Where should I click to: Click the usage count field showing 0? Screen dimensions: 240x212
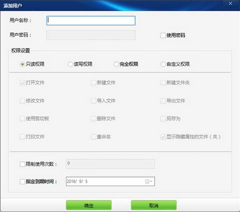110,164
